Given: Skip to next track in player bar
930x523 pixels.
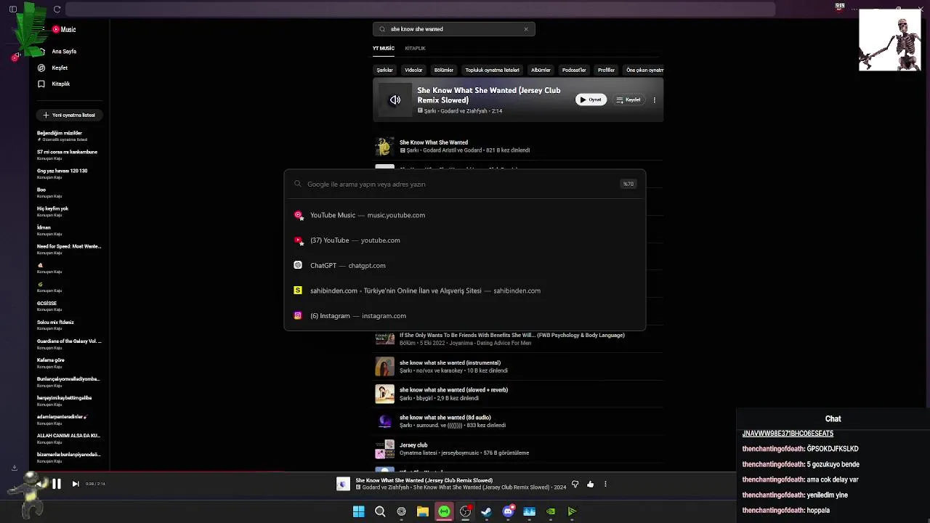Looking at the screenshot, I should [76, 484].
